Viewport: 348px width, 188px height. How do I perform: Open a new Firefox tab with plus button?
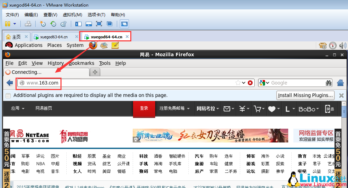click(95, 72)
